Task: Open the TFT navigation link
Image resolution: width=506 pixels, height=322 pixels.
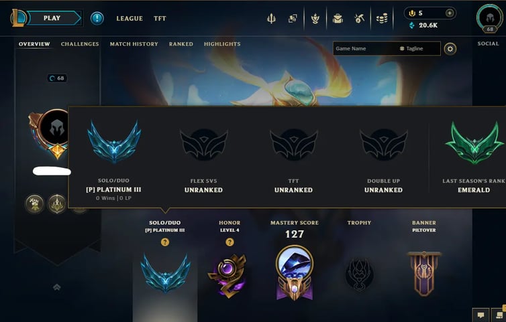Action: [160, 19]
